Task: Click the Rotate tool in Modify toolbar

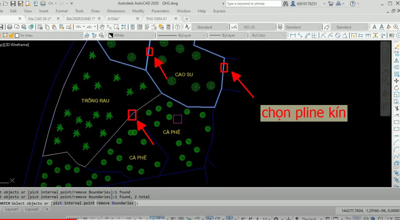Action: (397, 88)
